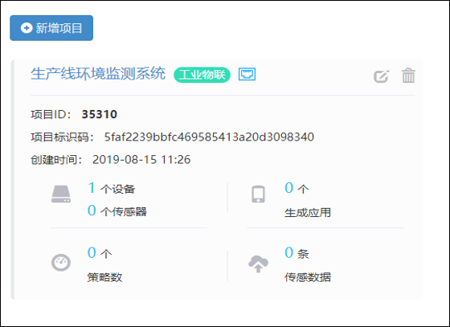The height and width of the screenshot is (327, 450).
Task: Open the 0 个传感器 sensor count
Action: (x=117, y=211)
